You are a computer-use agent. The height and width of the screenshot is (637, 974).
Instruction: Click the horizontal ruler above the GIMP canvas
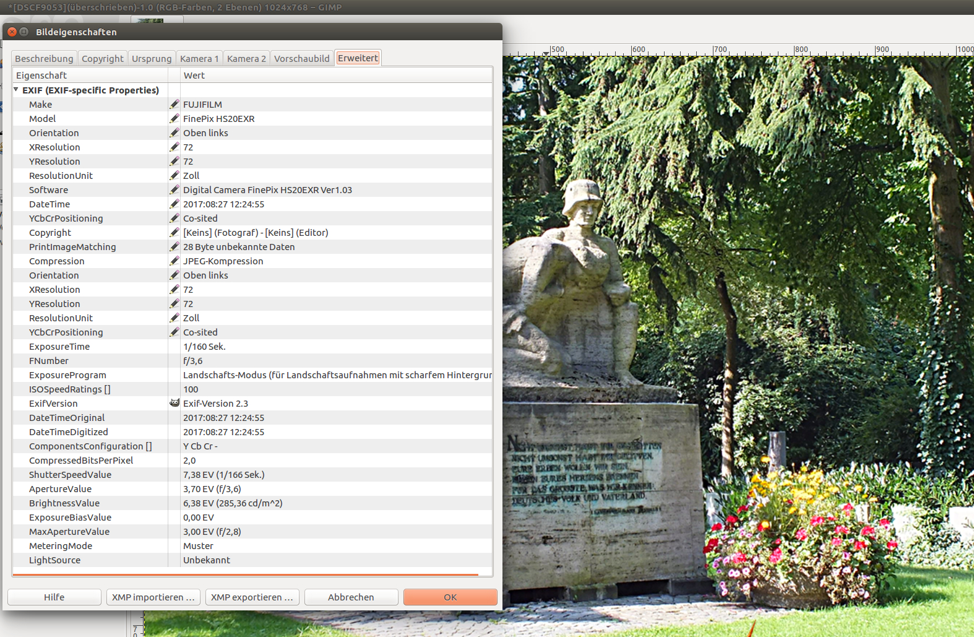pos(738,50)
